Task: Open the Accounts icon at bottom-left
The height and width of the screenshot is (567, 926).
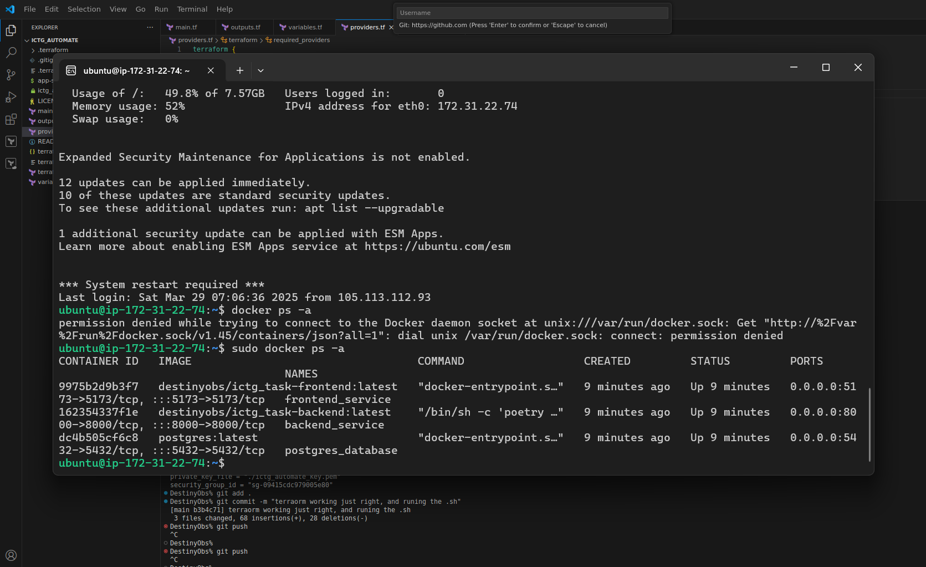Action: click(11, 555)
